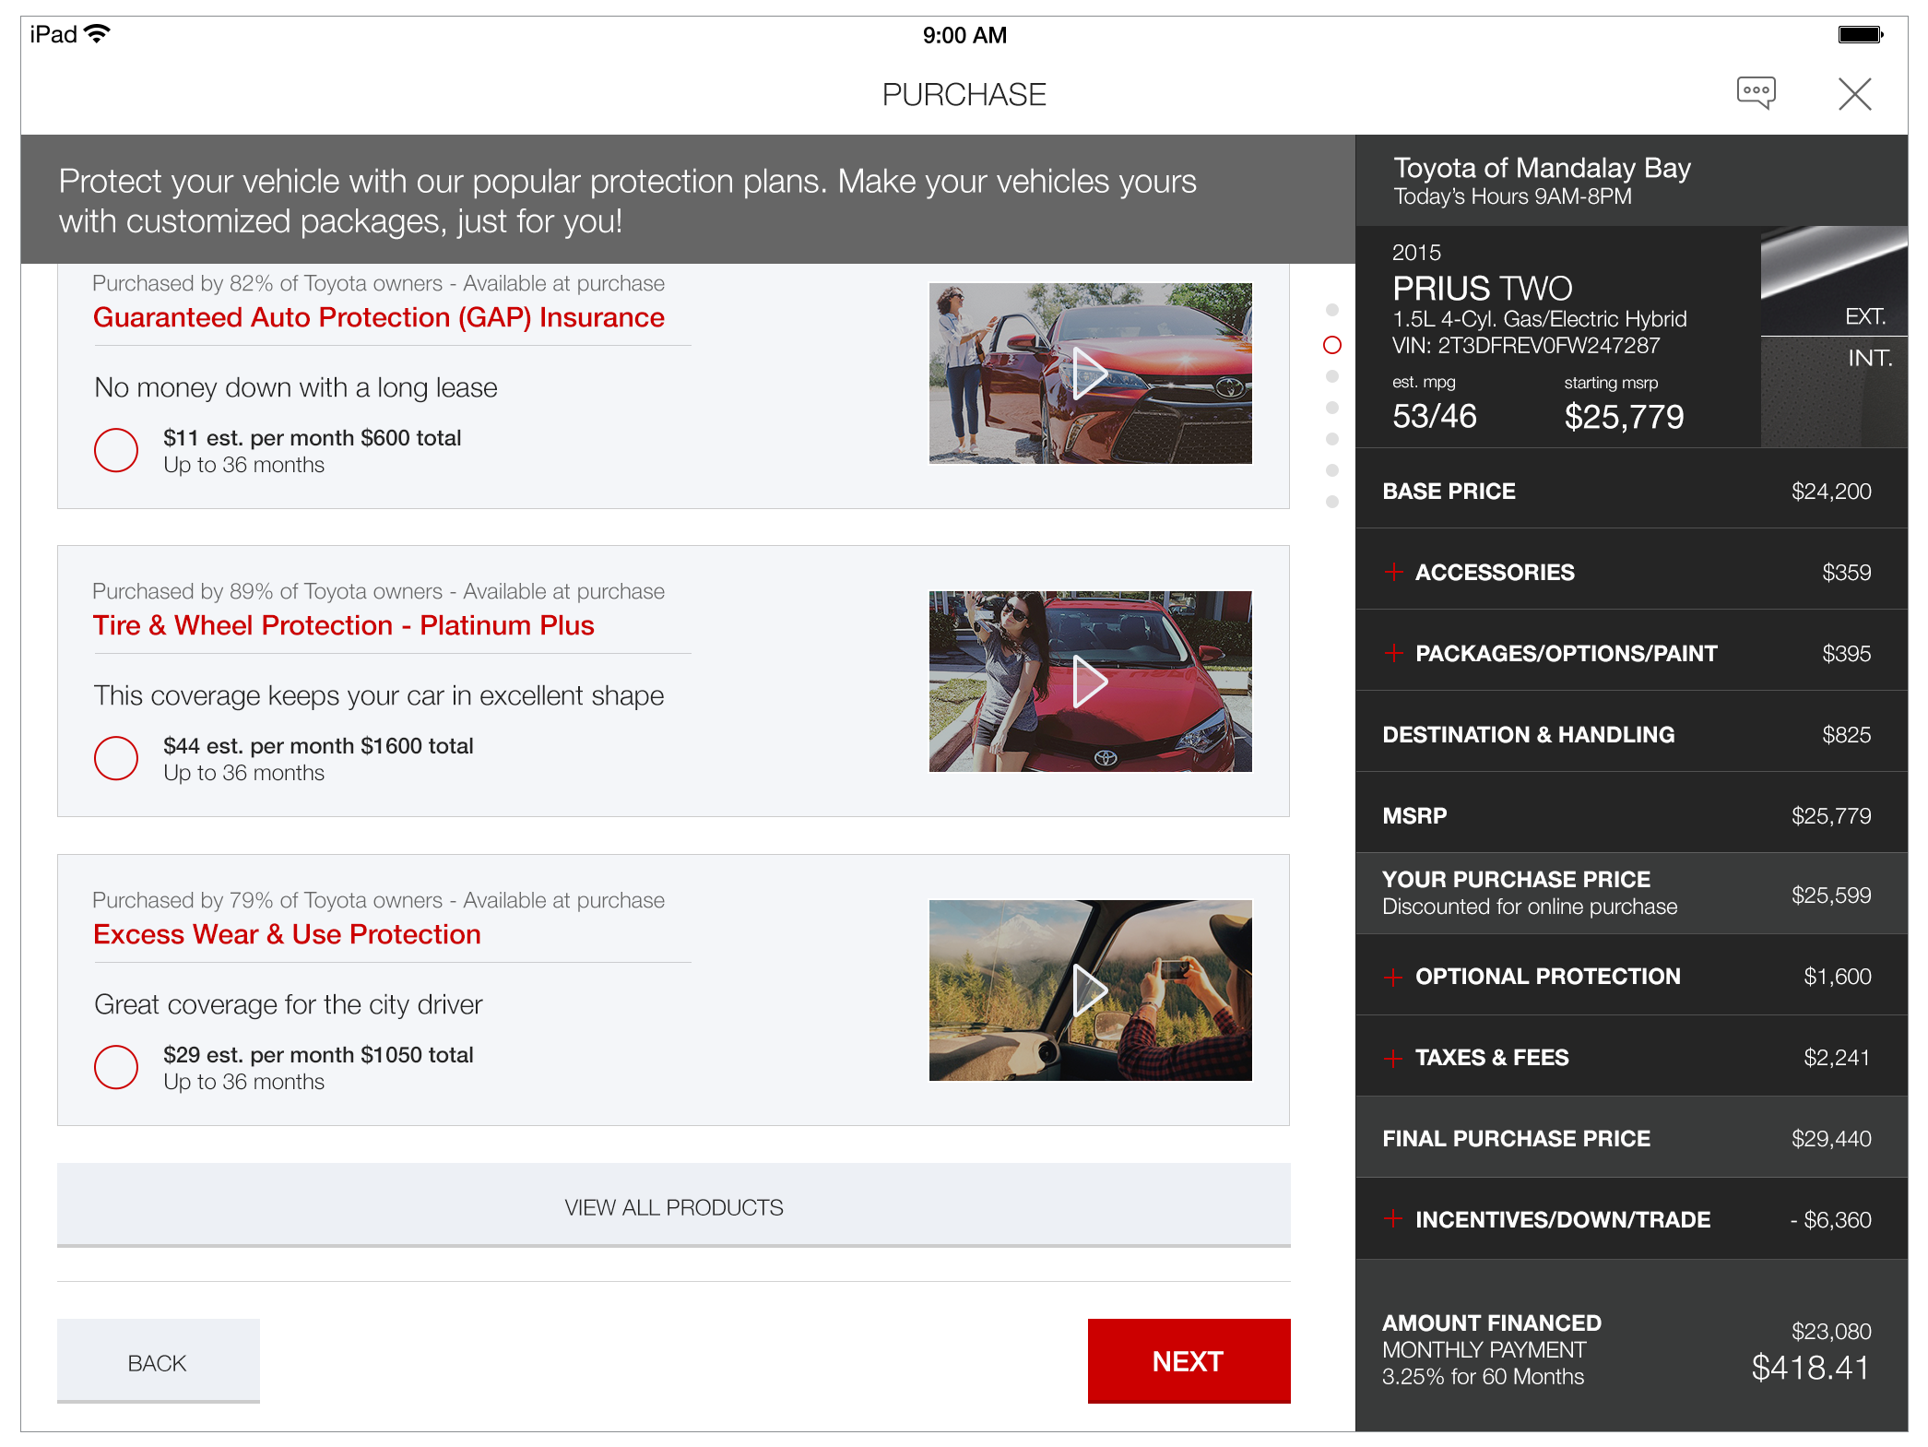Screen dimensions: 1928x1447
Task: Click the VIN: 2T3DFREV0FW247287 text
Action: [x=1525, y=346]
